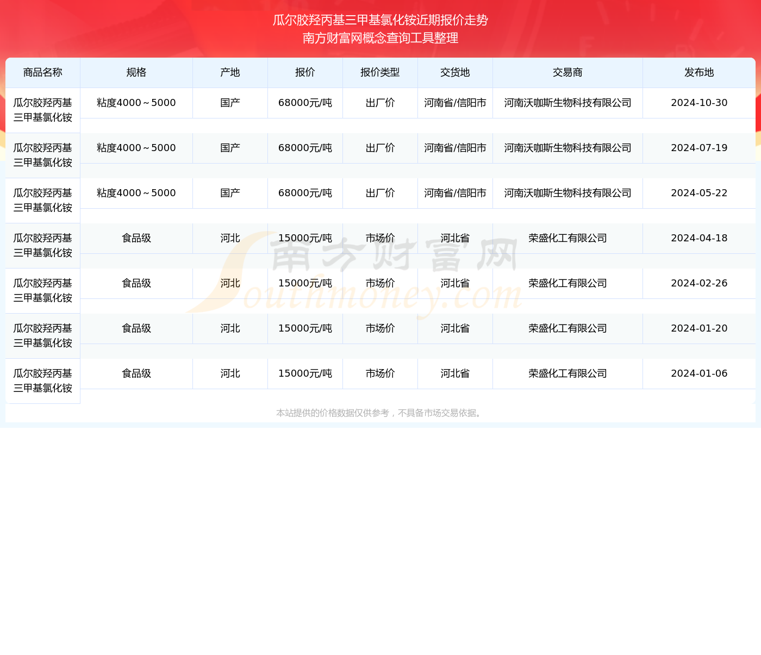Click the 规格 column header
The image size is (761, 655).
[x=136, y=72]
